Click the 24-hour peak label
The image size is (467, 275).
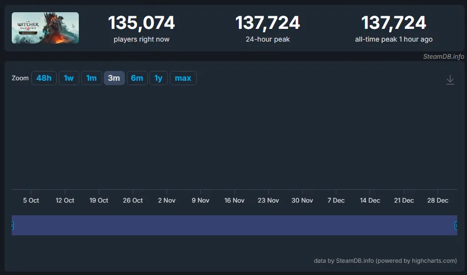click(268, 39)
